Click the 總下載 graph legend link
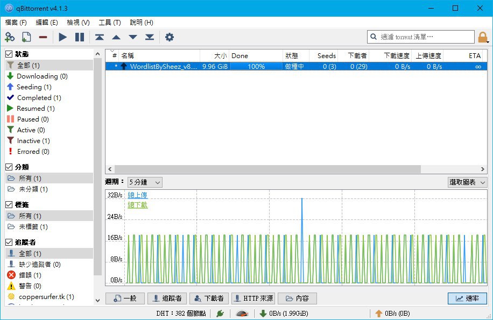Image resolution: width=493 pixels, height=320 pixels. [137, 205]
